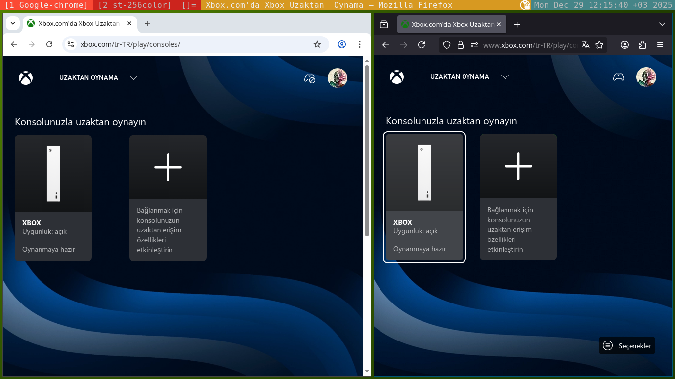Click Firefox's translate page icon
The height and width of the screenshot is (379, 675).
[586, 45]
